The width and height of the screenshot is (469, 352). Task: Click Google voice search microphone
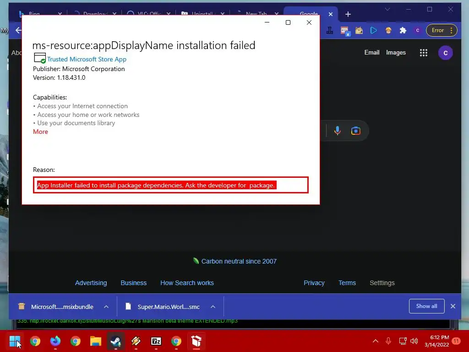(x=338, y=131)
